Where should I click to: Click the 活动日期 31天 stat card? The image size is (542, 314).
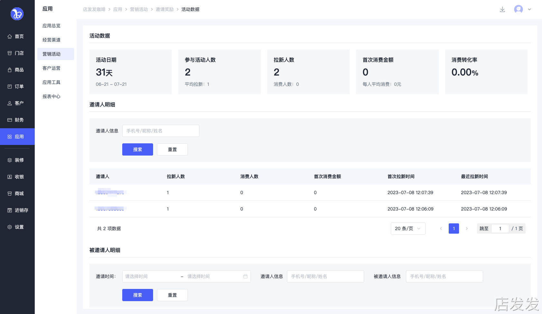coord(131,72)
